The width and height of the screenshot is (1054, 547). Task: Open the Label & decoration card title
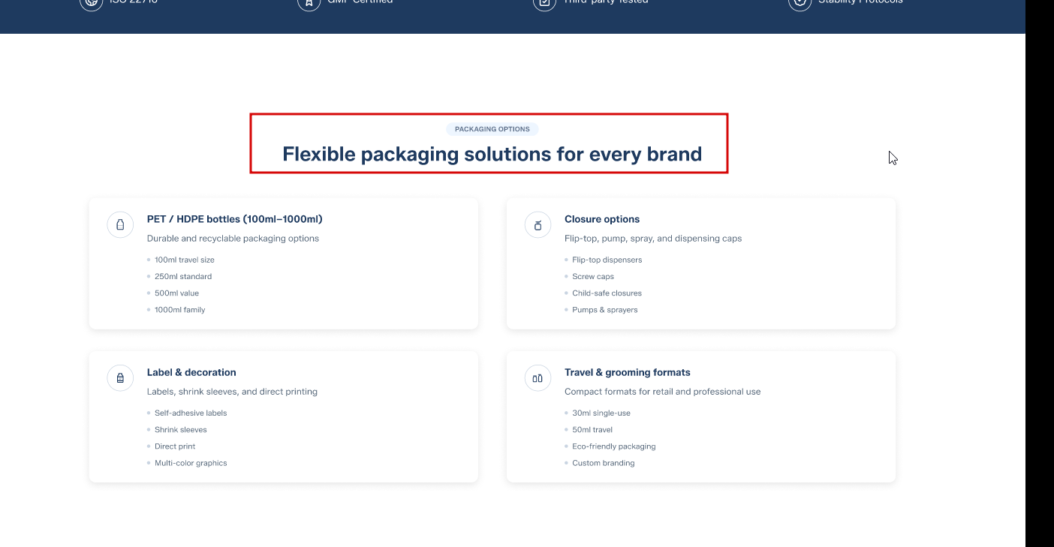[x=191, y=372]
